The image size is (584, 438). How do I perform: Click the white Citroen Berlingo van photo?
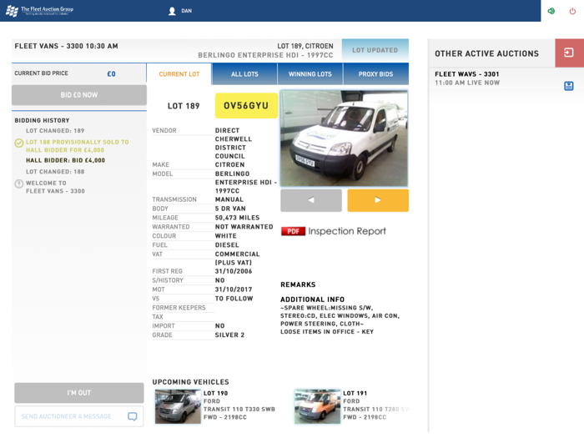(344, 138)
